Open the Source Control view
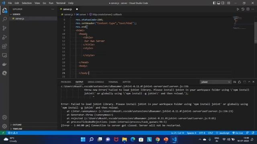 (4, 28)
